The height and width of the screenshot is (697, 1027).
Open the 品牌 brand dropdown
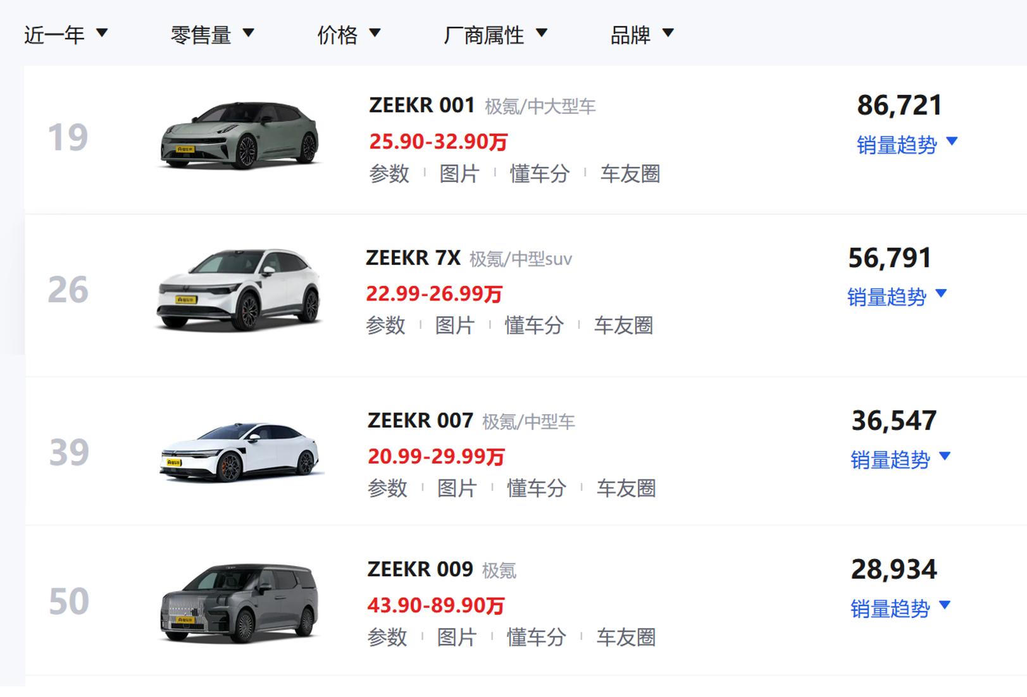[642, 34]
